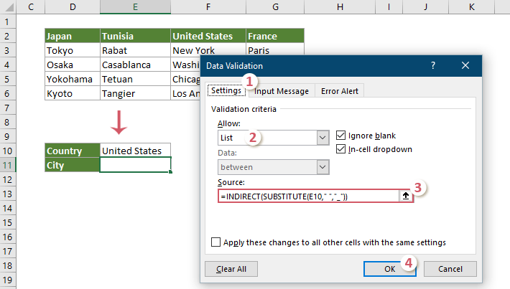Viewport: 510px width, 289px height.
Task: Click the Help question mark in dialog title
Action: 433,65
